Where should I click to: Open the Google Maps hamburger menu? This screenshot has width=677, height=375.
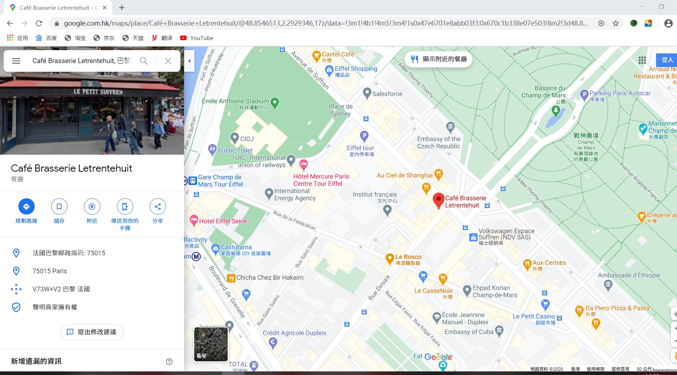click(16, 61)
